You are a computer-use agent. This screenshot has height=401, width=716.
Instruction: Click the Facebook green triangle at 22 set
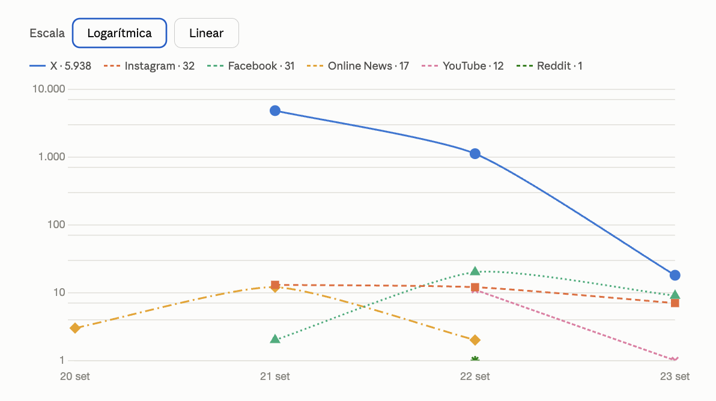coord(475,271)
